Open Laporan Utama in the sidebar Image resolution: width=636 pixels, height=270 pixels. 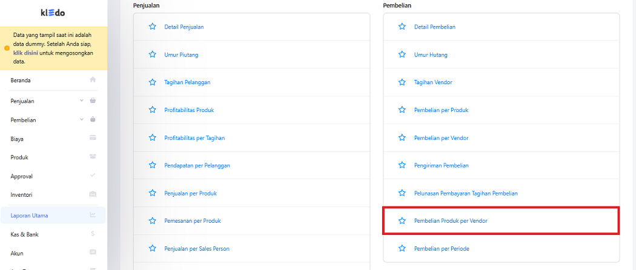click(x=29, y=215)
